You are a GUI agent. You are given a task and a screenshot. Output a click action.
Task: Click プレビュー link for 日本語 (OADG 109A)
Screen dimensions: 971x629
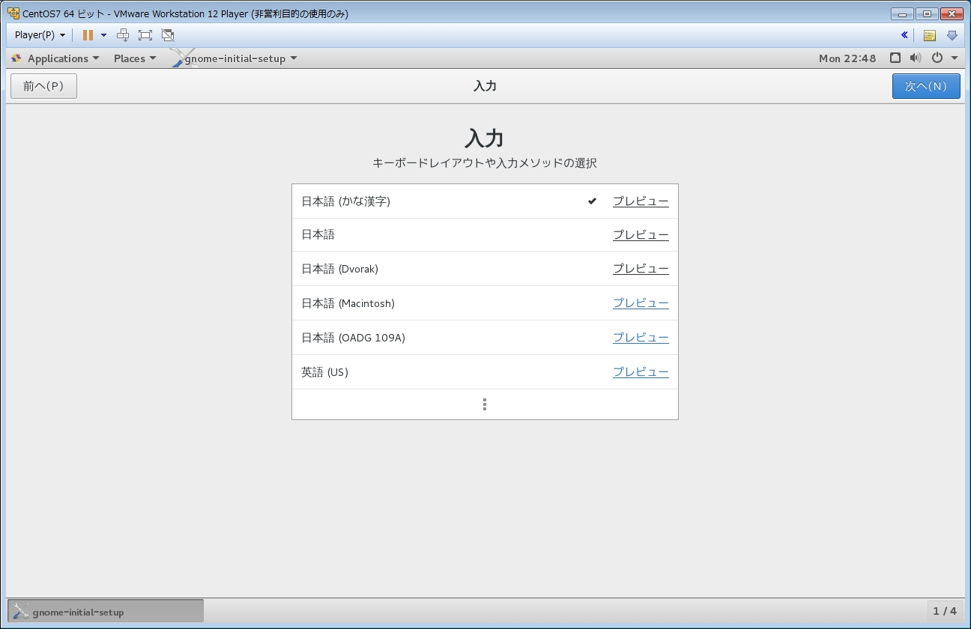pyautogui.click(x=641, y=338)
